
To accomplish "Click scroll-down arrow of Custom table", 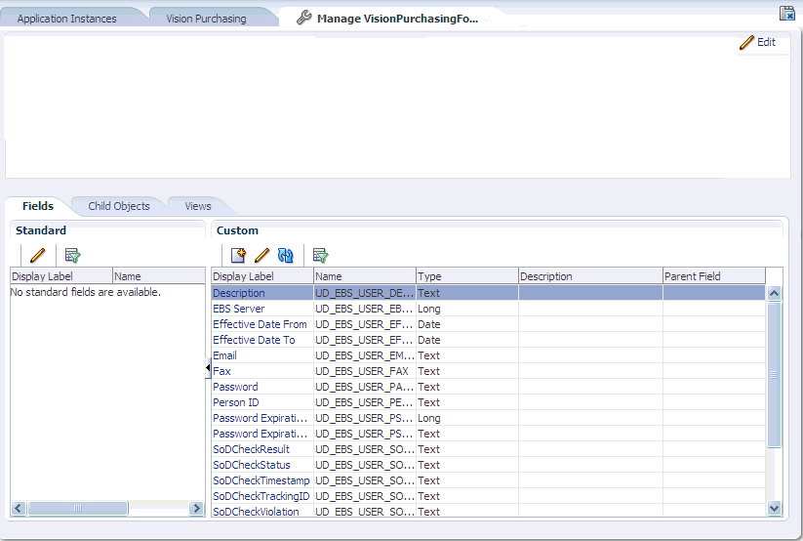I will click(x=774, y=509).
